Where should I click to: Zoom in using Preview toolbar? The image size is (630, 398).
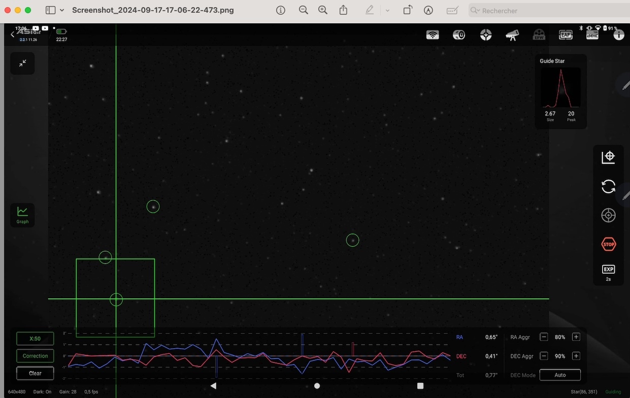(323, 10)
